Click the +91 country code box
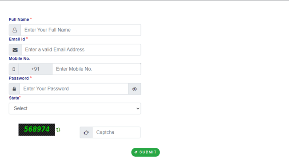This screenshot has height=167, width=289. [36, 69]
